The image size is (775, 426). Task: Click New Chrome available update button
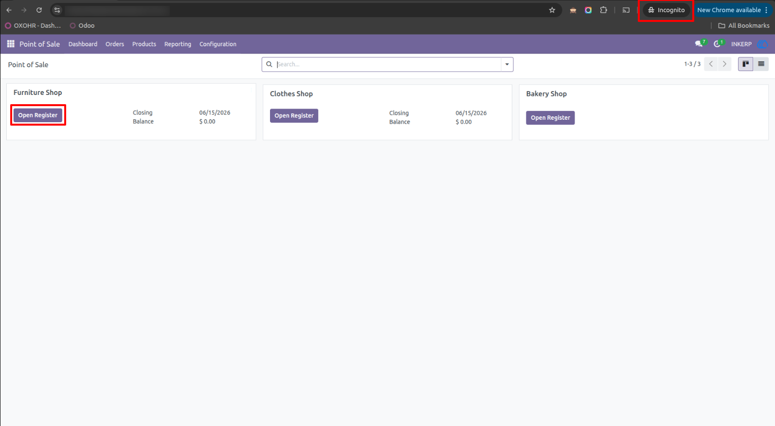729,10
